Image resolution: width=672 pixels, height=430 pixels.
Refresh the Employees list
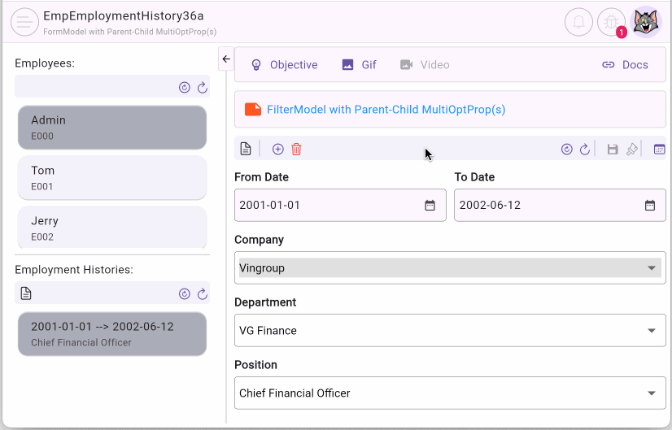click(202, 87)
